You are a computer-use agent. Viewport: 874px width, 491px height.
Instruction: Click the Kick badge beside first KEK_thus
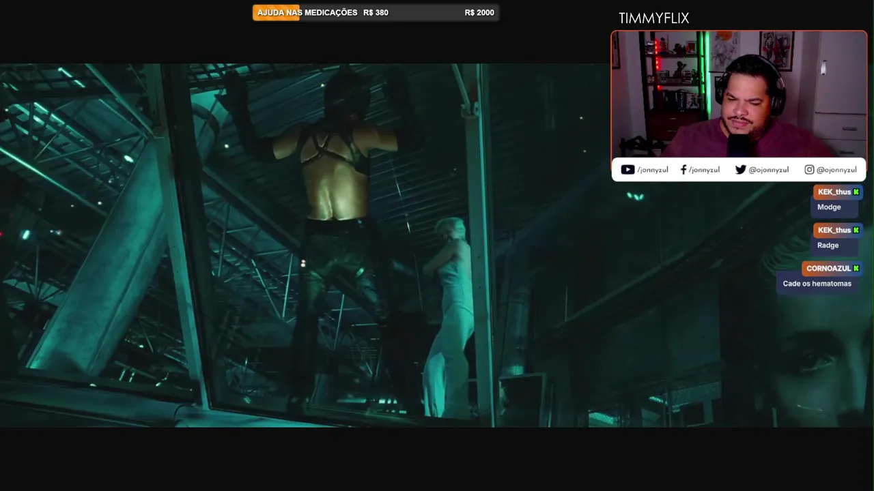[856, 192]
